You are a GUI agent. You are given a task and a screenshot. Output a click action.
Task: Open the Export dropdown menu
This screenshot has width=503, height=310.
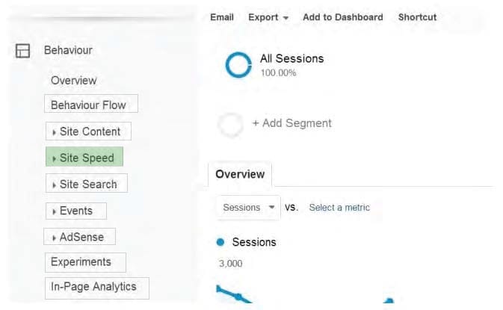click(x=268, y=17)
